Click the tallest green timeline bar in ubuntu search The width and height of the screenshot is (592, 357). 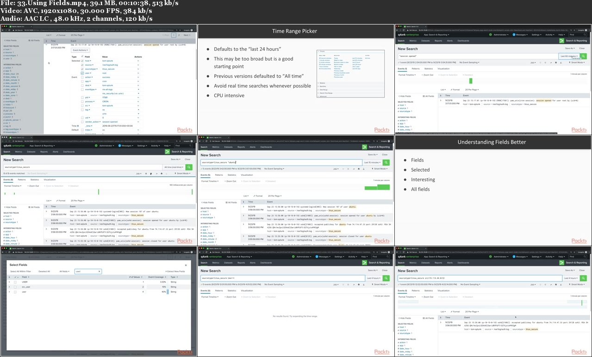pyautogui.click(x=384, y=187)
